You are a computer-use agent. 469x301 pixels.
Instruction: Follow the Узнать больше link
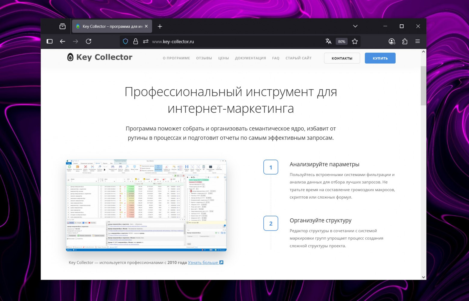(203, 263)
